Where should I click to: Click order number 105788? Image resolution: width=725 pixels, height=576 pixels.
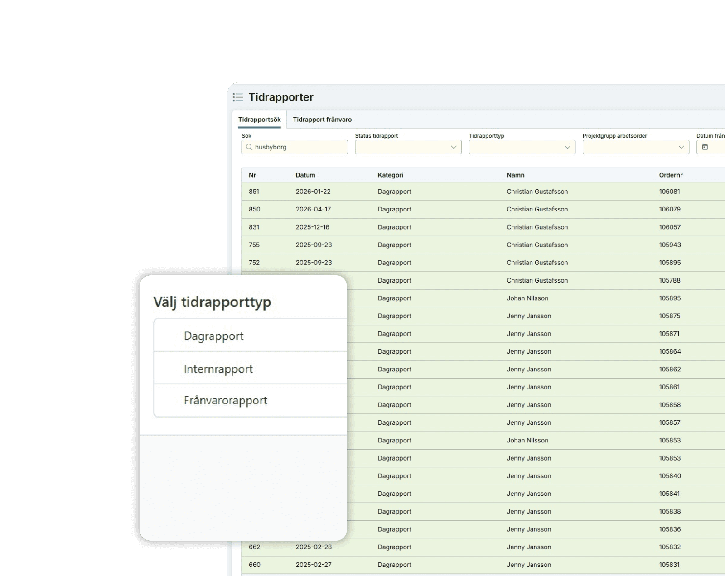point(670,280)
